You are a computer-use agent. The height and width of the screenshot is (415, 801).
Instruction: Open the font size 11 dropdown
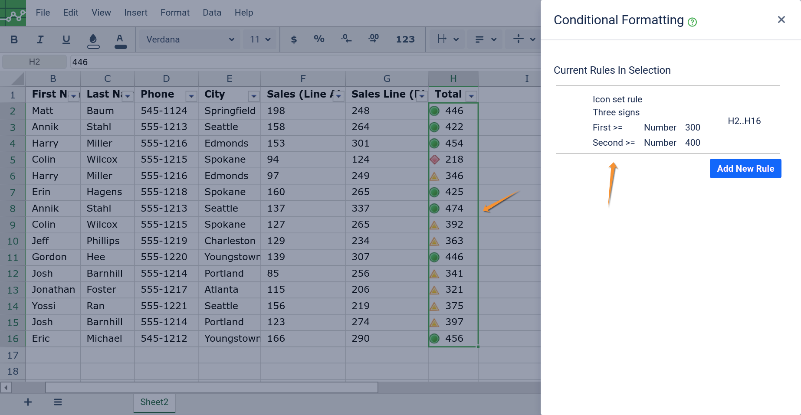click(259, 39)
